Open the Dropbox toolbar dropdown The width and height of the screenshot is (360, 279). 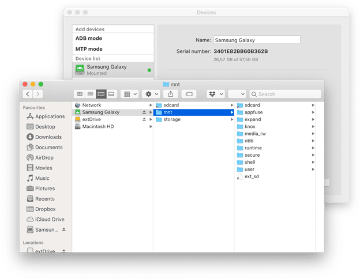(x=217, y=94)
